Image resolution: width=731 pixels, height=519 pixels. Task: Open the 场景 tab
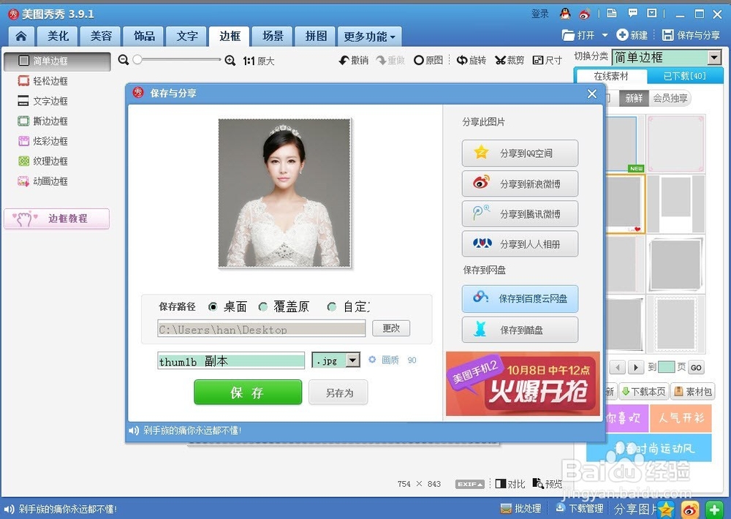coord(273,36)
